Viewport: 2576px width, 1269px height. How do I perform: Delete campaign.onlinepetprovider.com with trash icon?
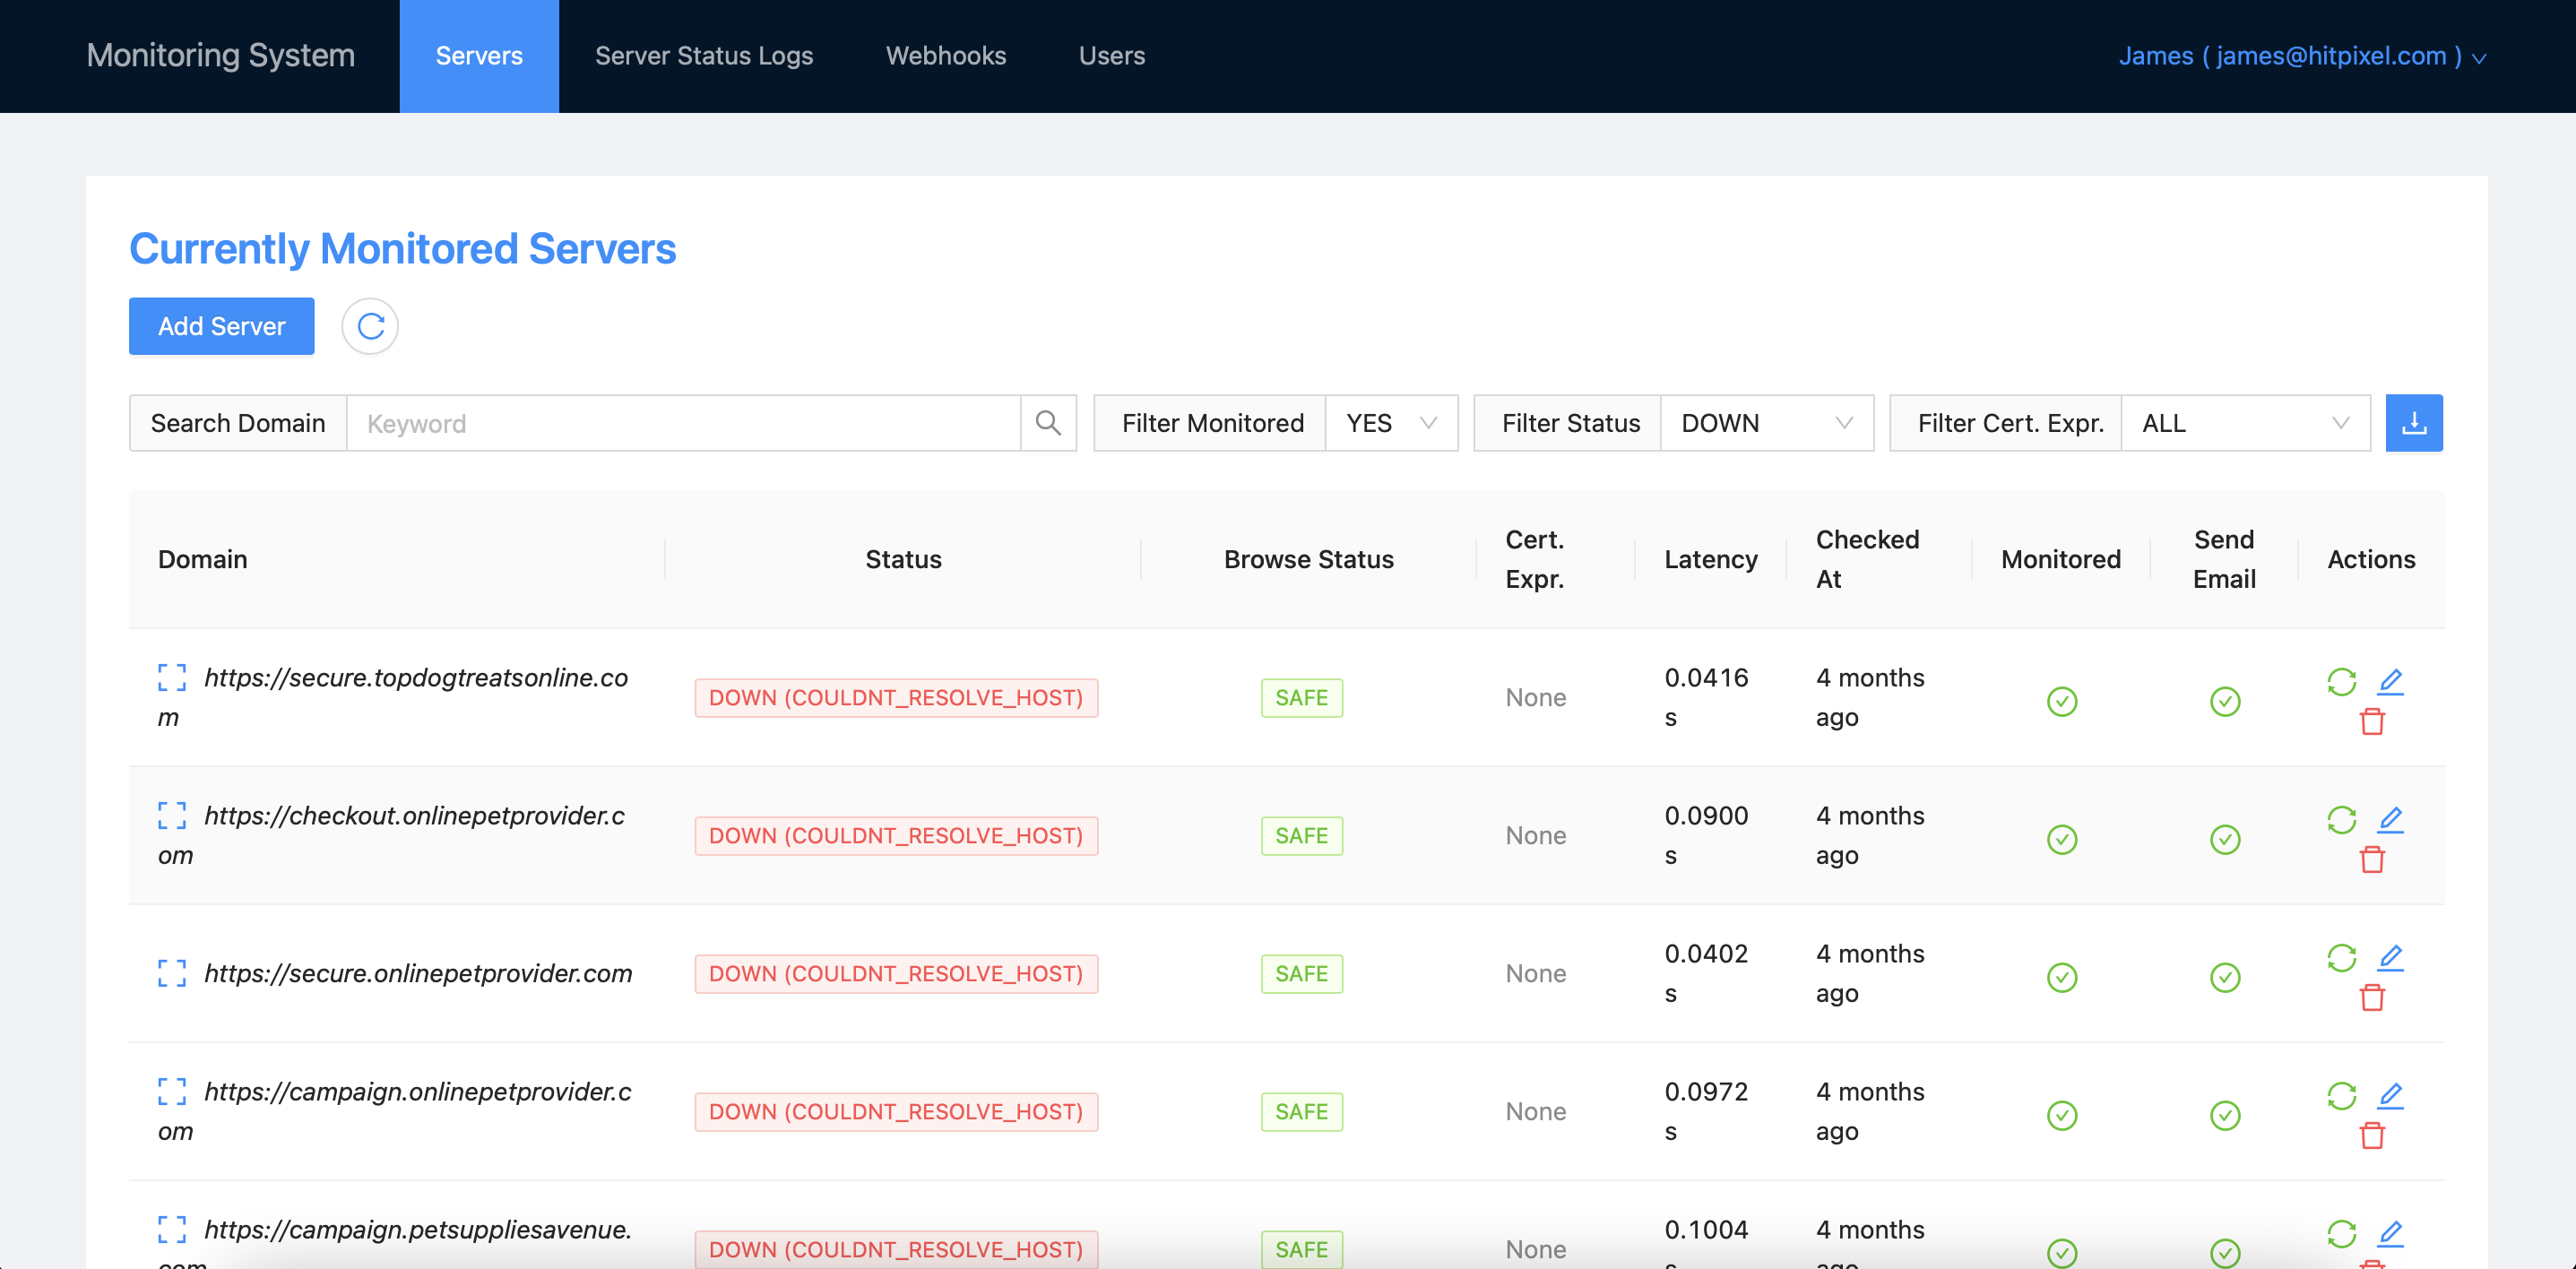2372,1135
